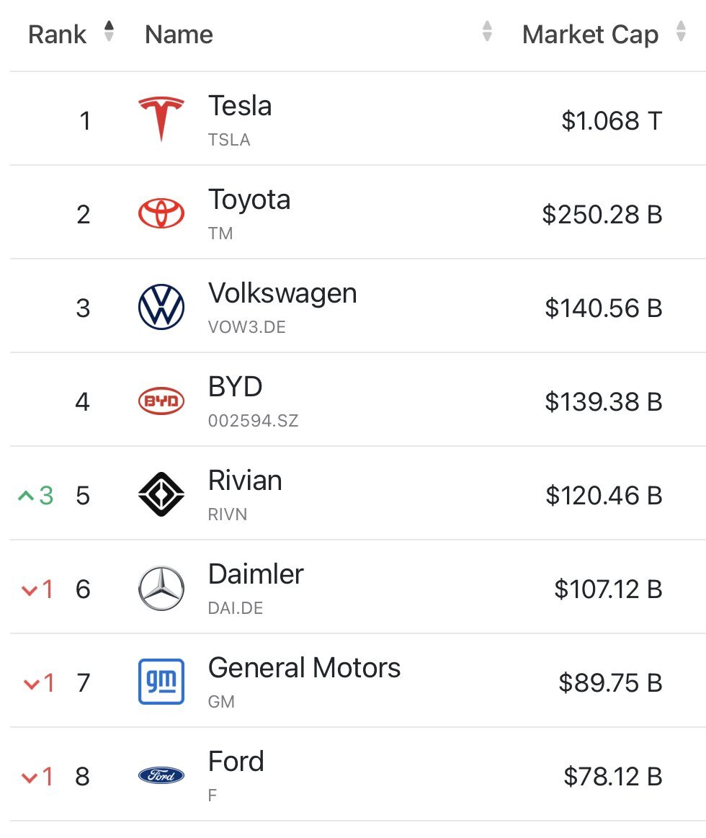Open the Volkswagen company name link
The width and height of the screenshot is (706, 838).
(x=282, y=293)
